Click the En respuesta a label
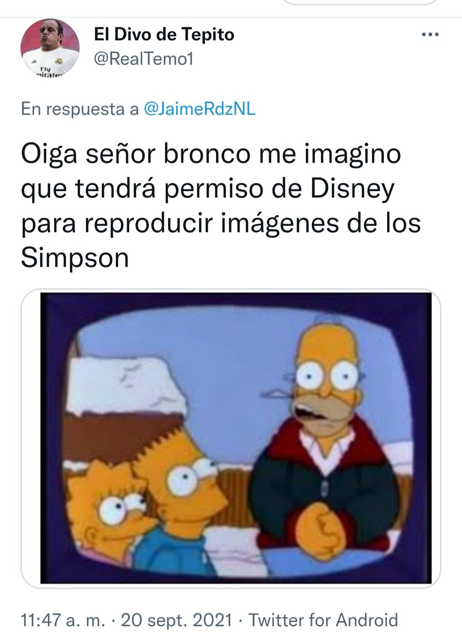Image resolution: width=462 pixels, height=642 pixels. (80, 110)
